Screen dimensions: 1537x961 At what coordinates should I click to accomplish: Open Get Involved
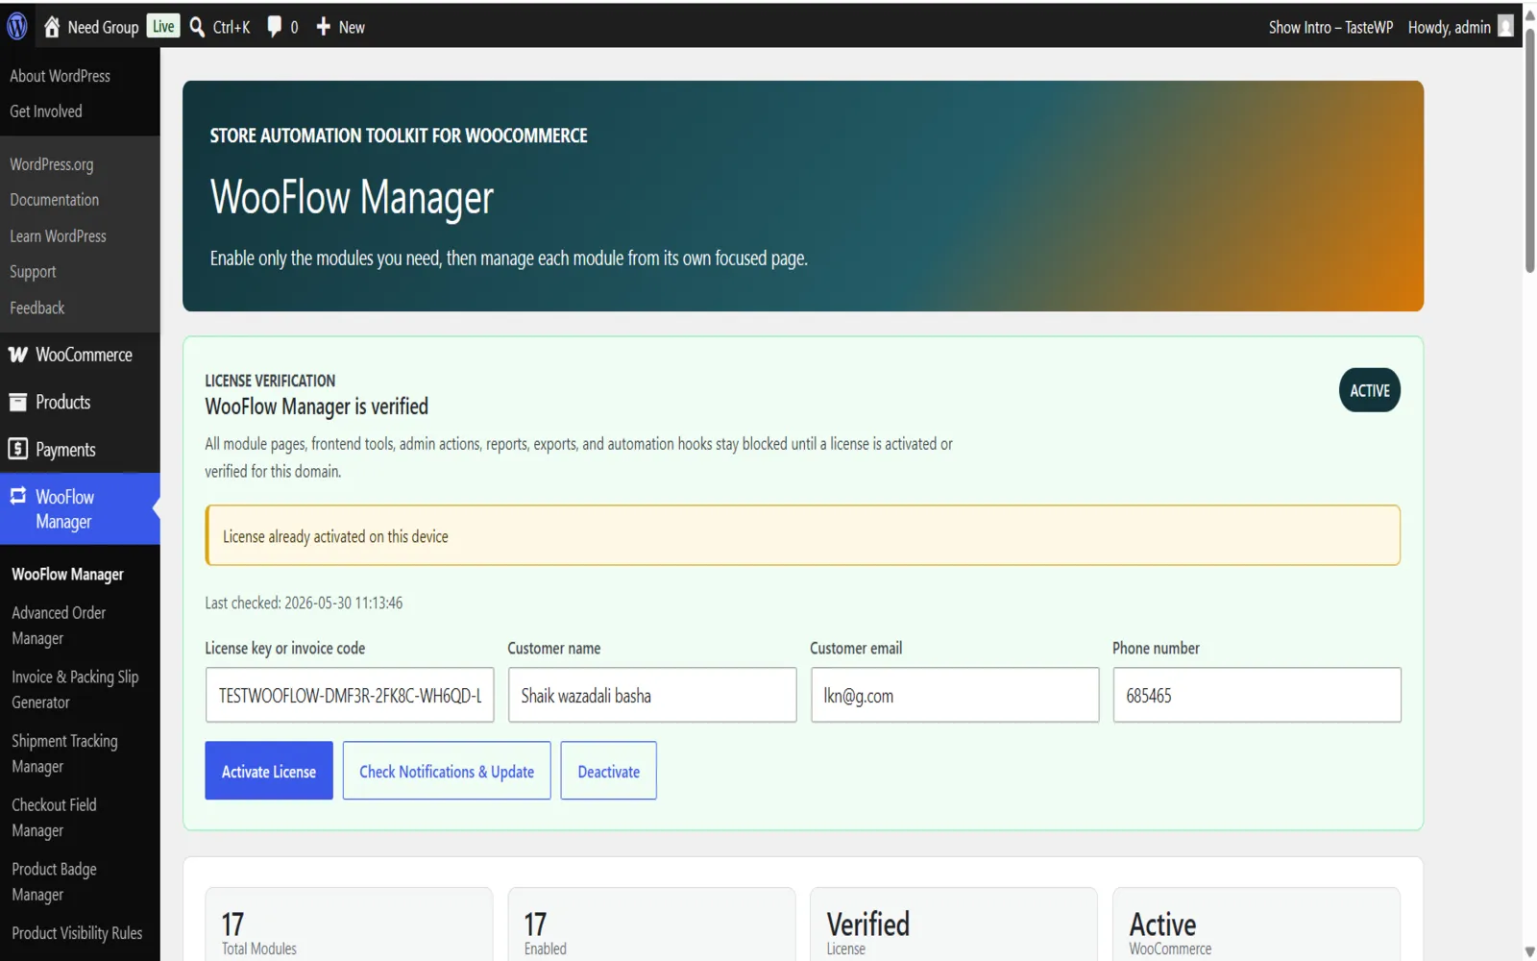point(46,111)
